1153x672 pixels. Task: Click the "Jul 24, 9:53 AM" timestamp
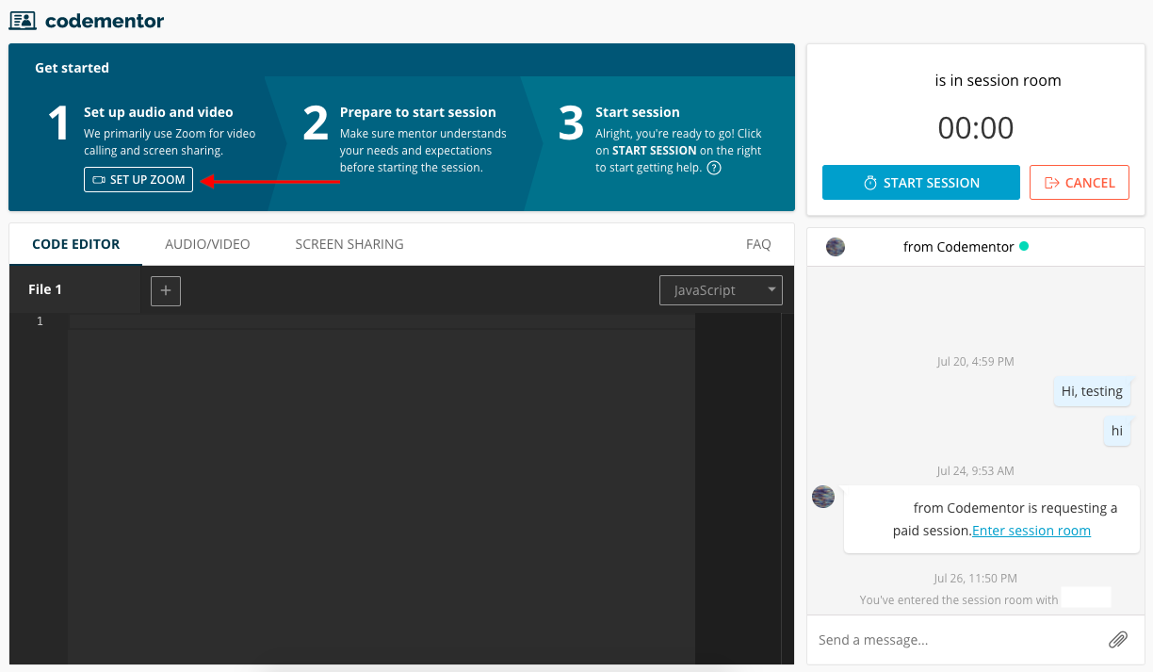click(976, 470)
